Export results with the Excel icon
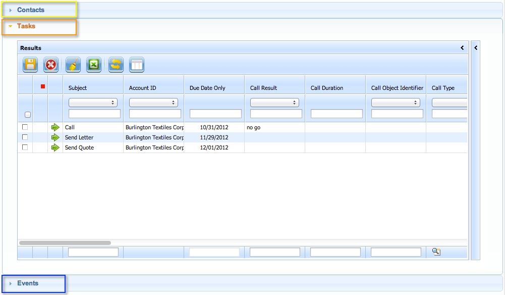The height and width of the screenshot is (295, 505). (x=94, y=65)
